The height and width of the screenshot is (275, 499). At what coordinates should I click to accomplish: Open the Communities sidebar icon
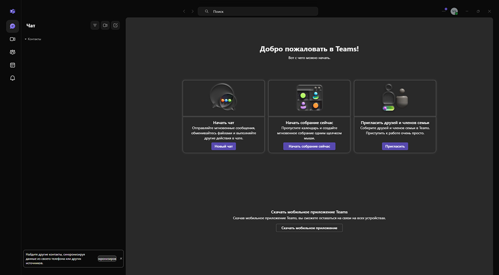[x=12, y=52]
